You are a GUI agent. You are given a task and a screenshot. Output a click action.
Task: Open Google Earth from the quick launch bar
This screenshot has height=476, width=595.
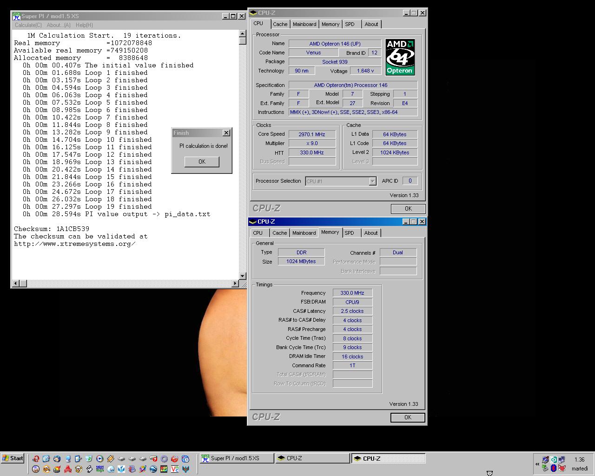point(153,469)
